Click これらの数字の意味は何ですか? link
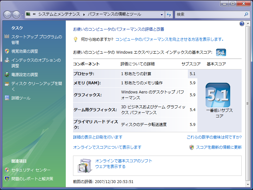253x190 pixels. click(x=214, y=137)
